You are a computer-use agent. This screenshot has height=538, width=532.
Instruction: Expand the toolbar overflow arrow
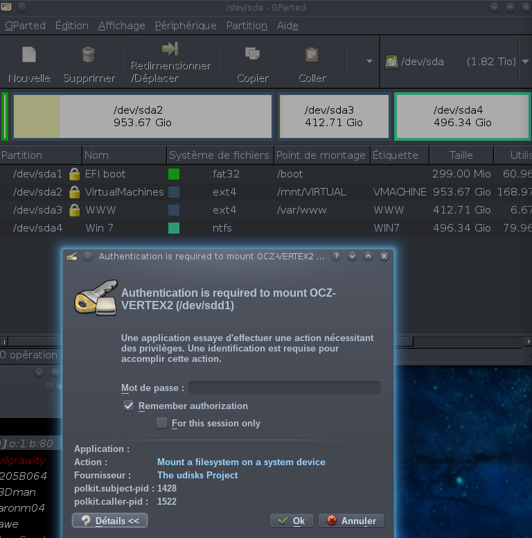(x=369, y=62)
